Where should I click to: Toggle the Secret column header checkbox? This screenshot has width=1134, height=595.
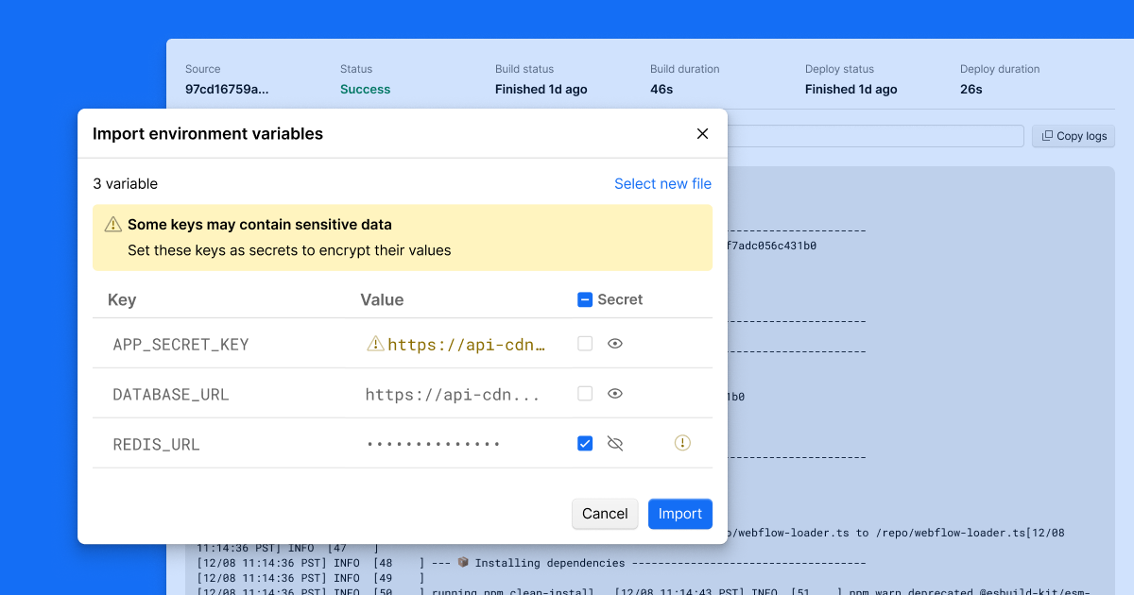coord(586,298)
